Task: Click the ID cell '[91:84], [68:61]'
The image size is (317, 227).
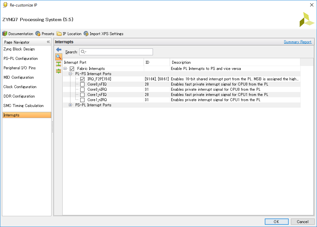Action: tap(157, 79)
